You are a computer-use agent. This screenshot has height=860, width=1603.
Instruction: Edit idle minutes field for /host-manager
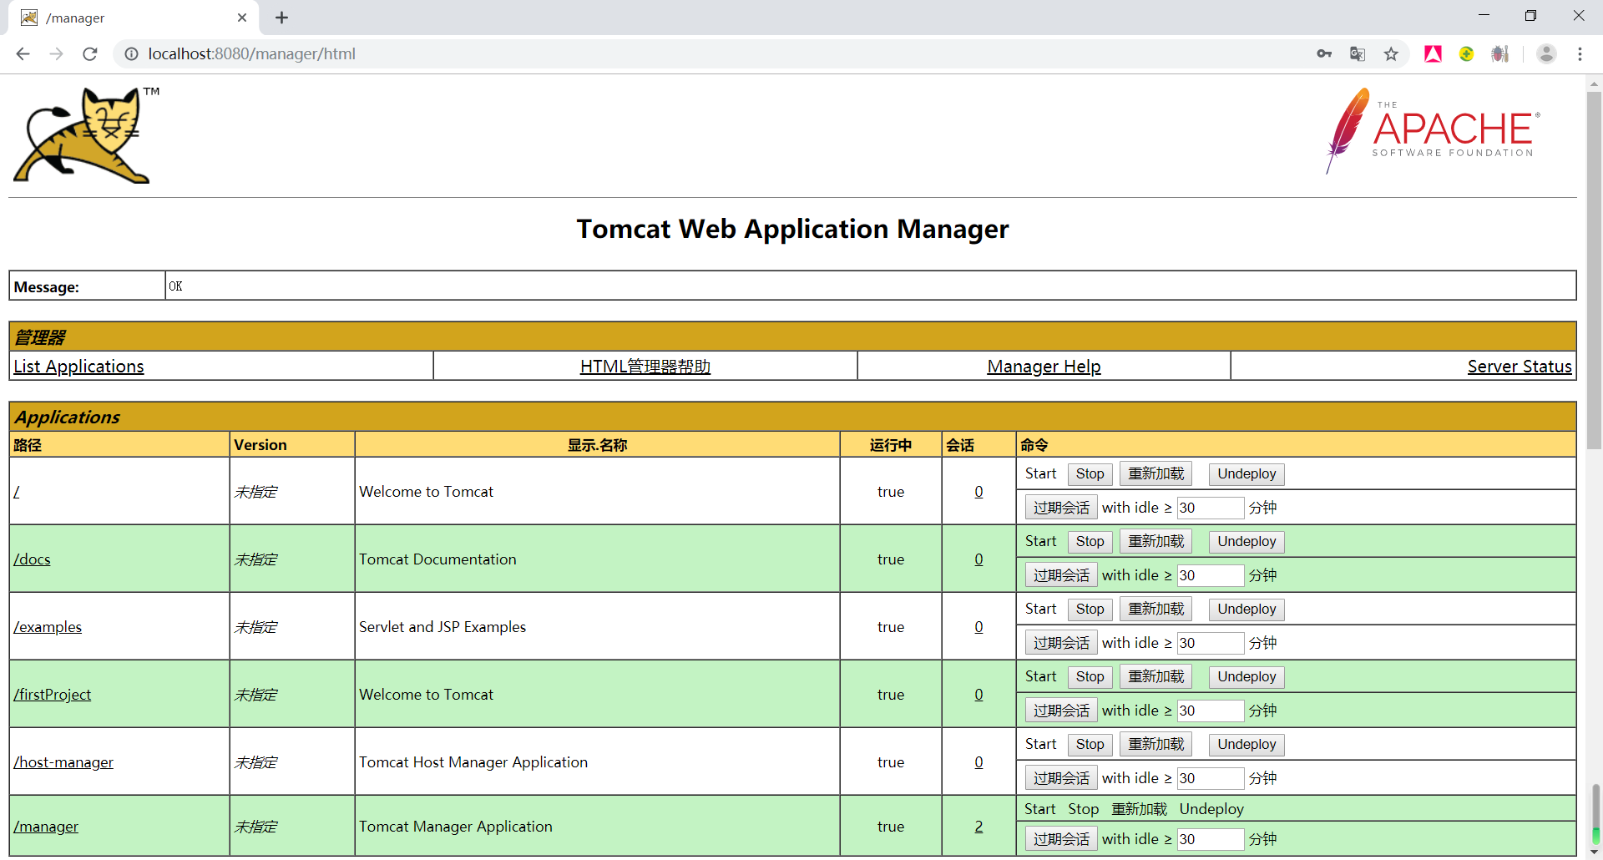1211,778
